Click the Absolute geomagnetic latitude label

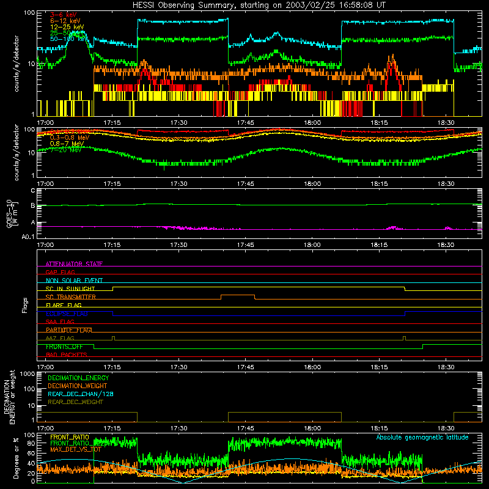coord(422,437)
